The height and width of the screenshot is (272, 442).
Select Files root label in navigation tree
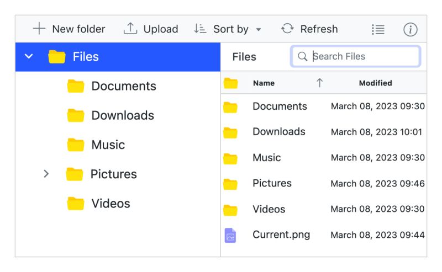click(x=86, y=57)
